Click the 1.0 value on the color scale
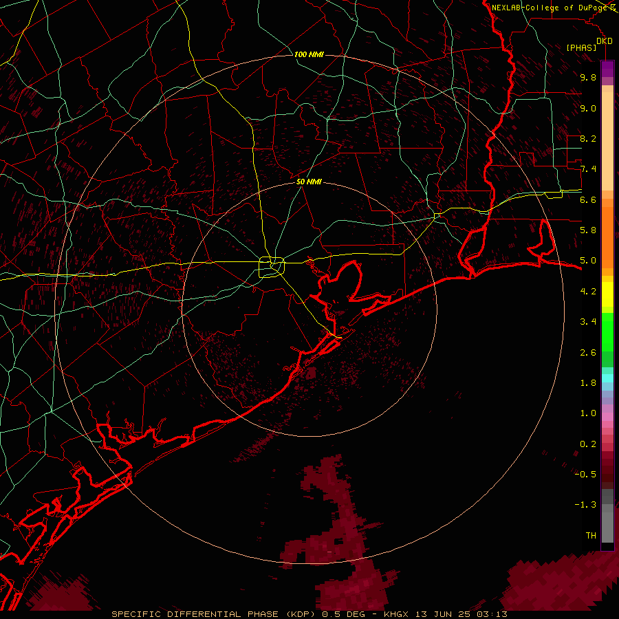The width and height of the screenshot is (619, 619). 588,413
